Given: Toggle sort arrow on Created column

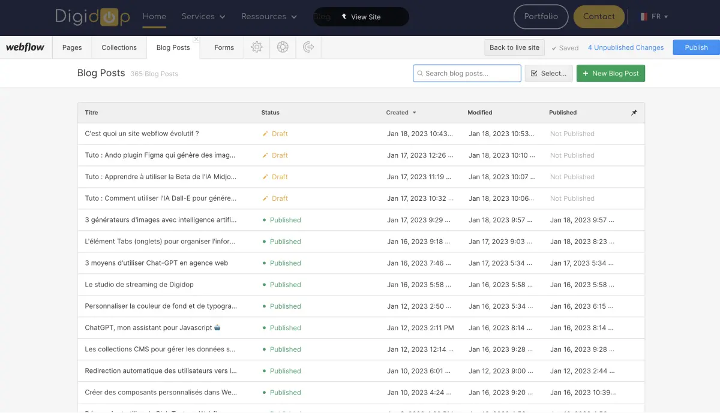Looking at the screenshot, I should click(414, 113).
